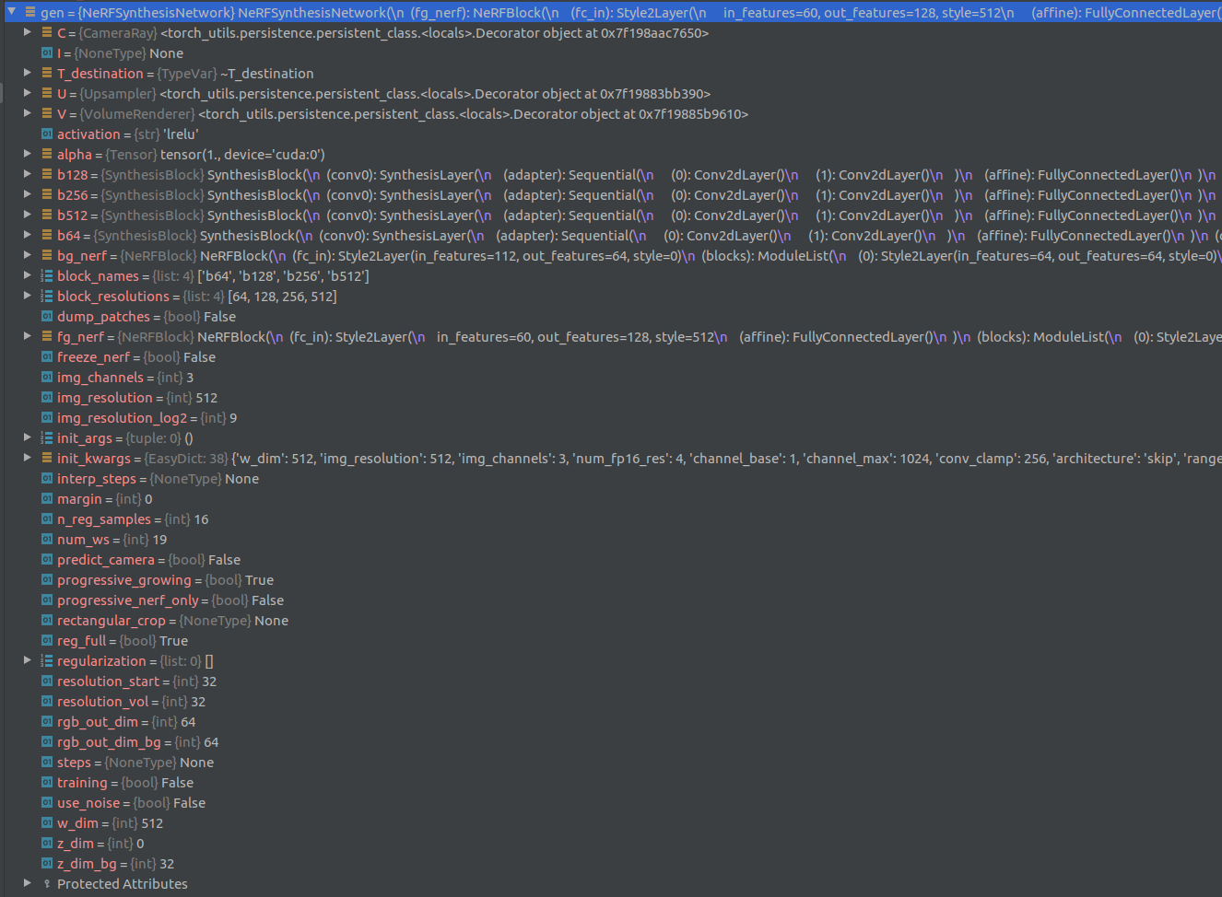Expand the alpha Tensor variable
Image resolution: width=1222 pixels, height=897 pixels.
pyautogui.click(x=27, y=154)
